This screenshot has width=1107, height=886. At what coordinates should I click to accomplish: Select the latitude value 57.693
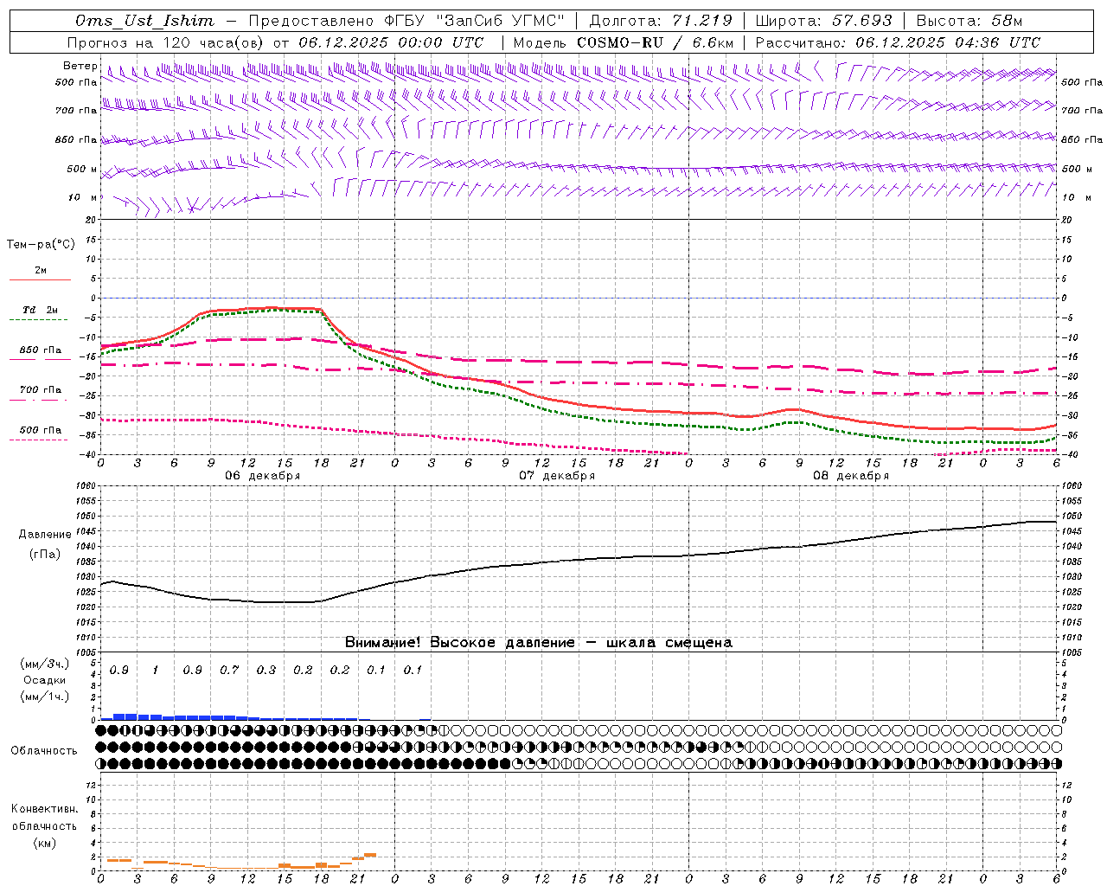tap(862, 21)
